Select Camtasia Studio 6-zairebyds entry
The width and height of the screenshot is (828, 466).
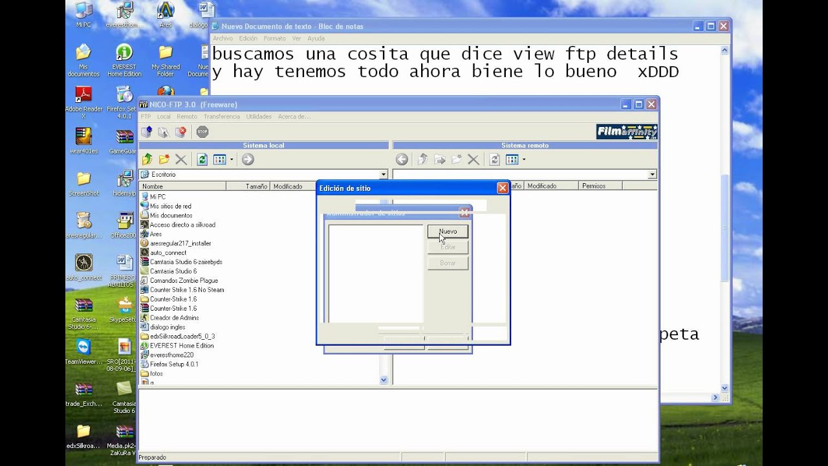[x=186, y=262]
